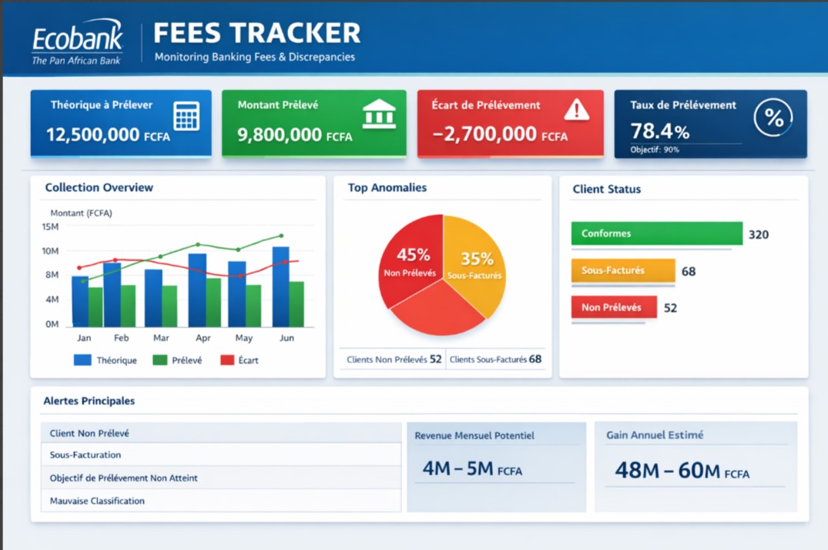The width and height of the screenshot is (828, 550).
Task: Click the −2,700,000 FCFA value
Action: point(500,134)
